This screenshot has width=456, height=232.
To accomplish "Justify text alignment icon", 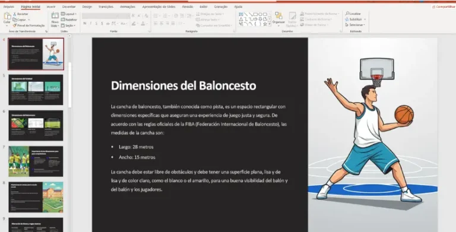I will pyautogui.click(x=173, y=24).
